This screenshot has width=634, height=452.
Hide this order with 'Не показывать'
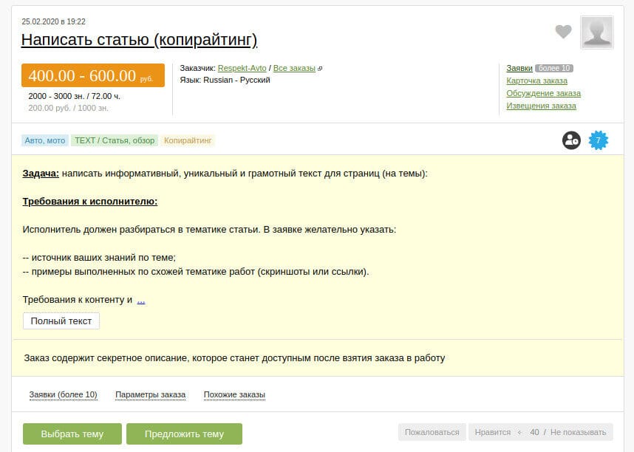pos(578,432)
